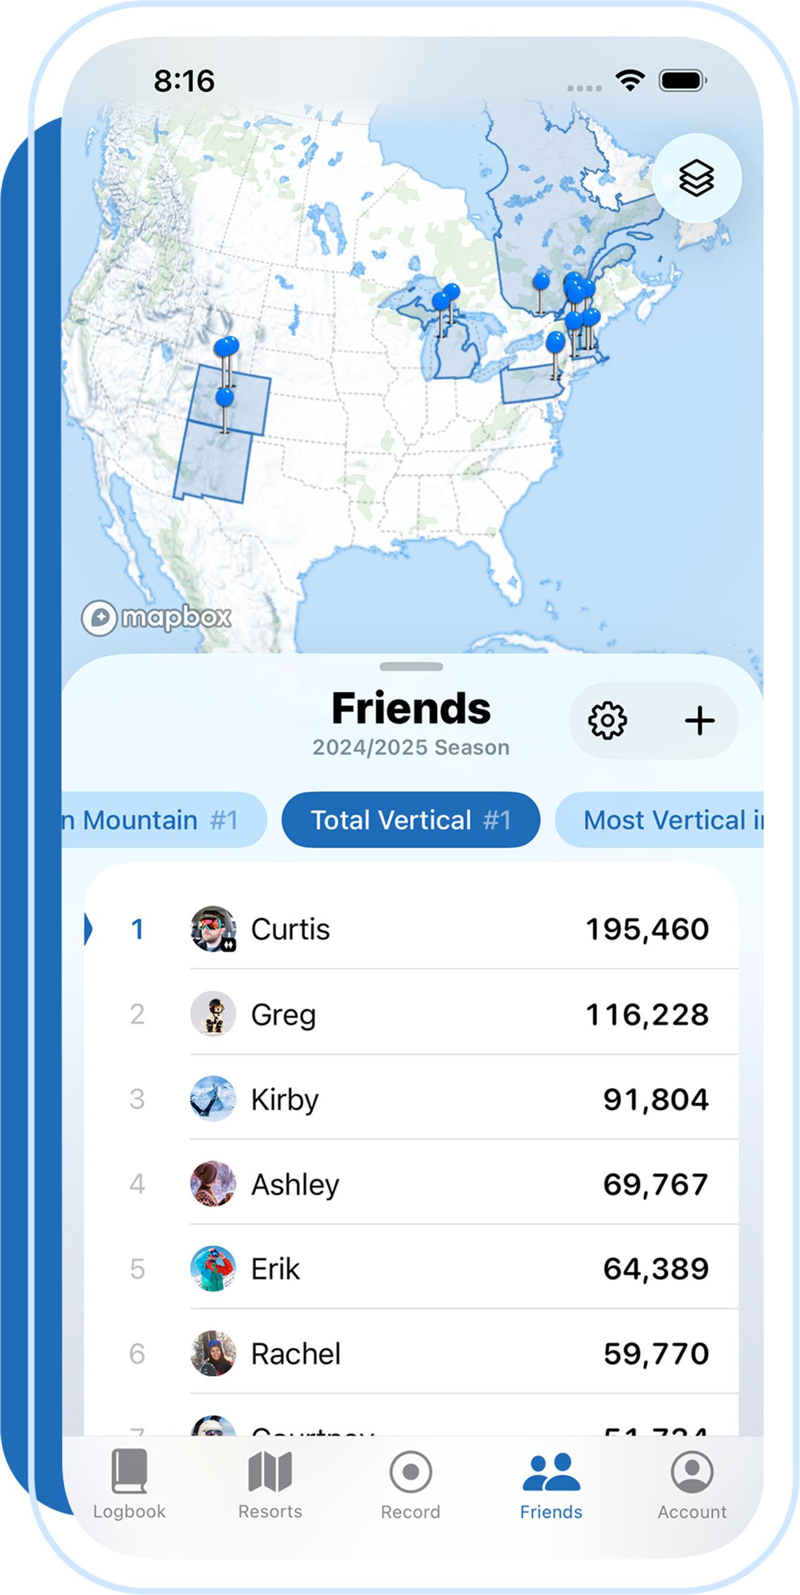Open the Logbook tab
Image resolution: width=800 pixels, height=1595 pixels.
(129, 1485)
